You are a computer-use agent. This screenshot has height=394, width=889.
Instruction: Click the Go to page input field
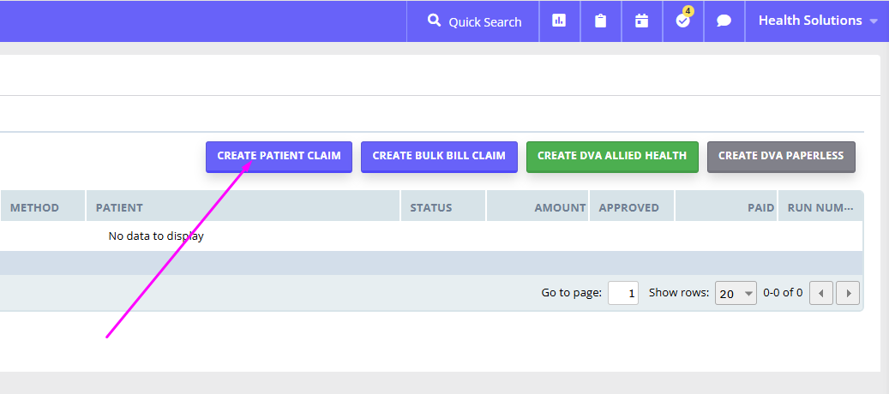pyautogui.click(x=623, y=293)
